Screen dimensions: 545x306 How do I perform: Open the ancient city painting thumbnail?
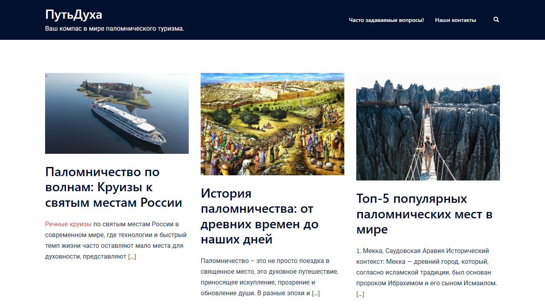pyautogui.click(x=272, y=124)
